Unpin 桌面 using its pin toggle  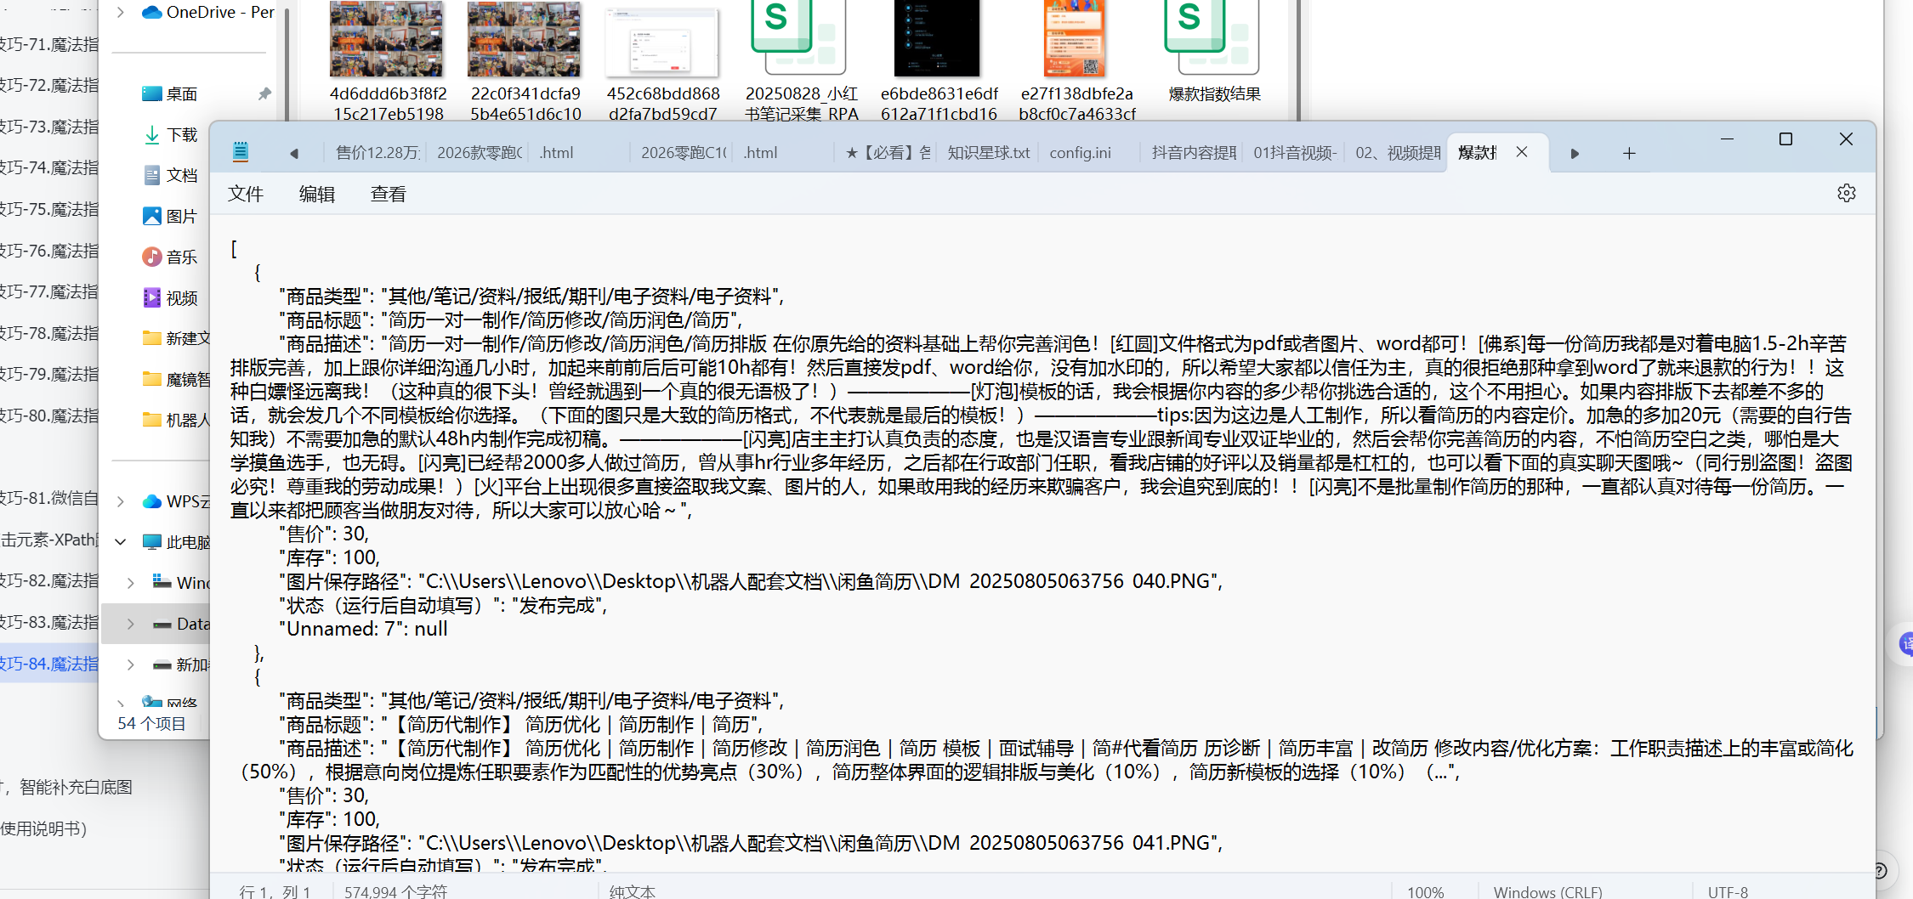click(264, 93)
